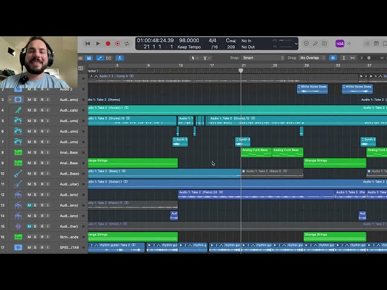This screenshot has width=387, height=290.
Task: Toggle Show Automation button
Action: pyautogui.click(x=99, y=58)
